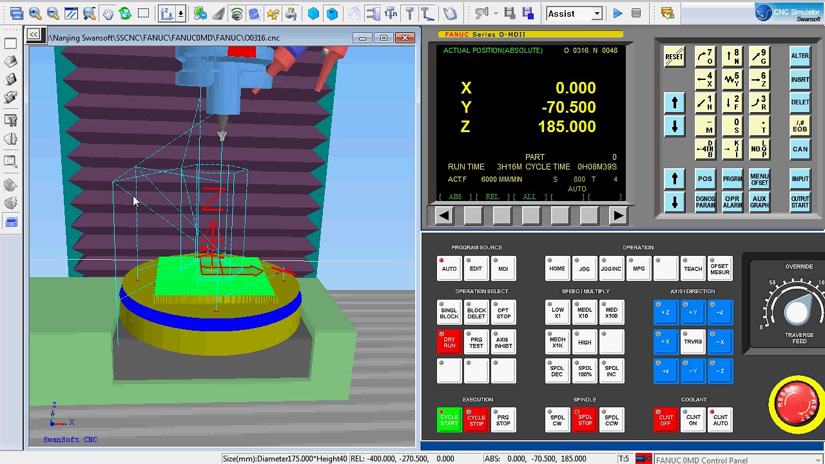This screenshot has width=825, height=464.
Task: Click the +Z axis direction button
Action: tap(666, 313)
